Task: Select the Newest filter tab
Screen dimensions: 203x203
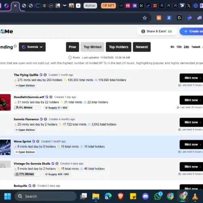Action: pos(142,47)
